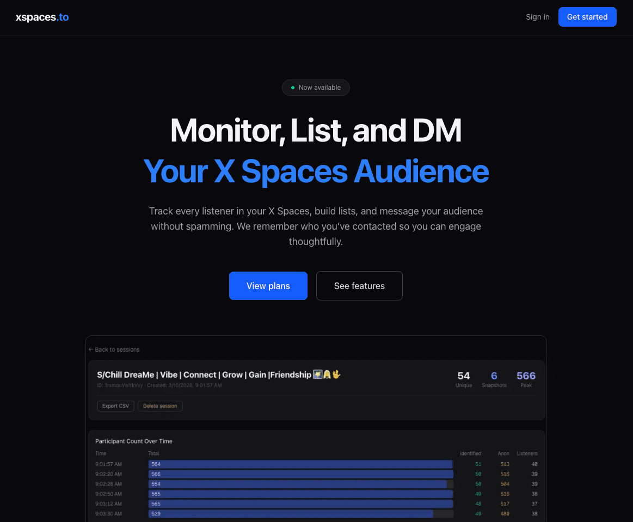The image size is (633, 522).
Task: Click the waving hand emoji in the session title
Action: coord(336,374)
